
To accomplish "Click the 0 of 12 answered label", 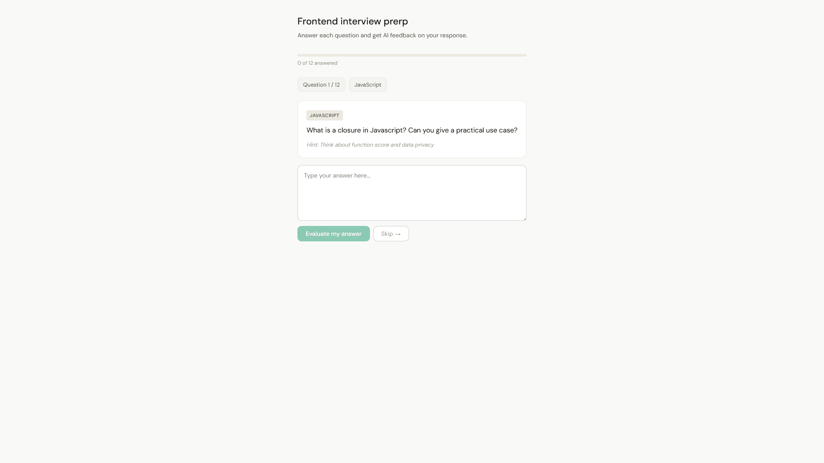I will click(x=317, y=63).
